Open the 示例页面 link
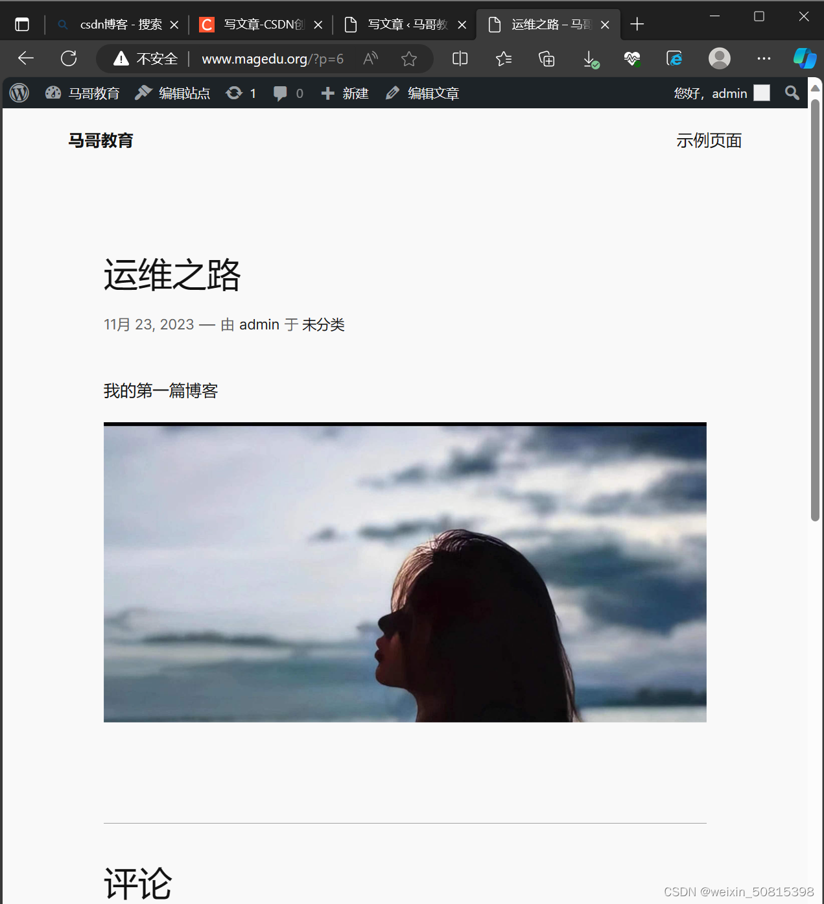Viewport: 824px width, 904px height. click(x=709, y=140)
